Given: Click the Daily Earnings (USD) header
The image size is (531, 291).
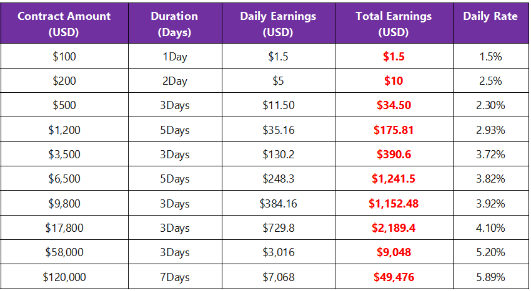Looking at the screenshot, I should pyautogui.click(x=278, y=24).
